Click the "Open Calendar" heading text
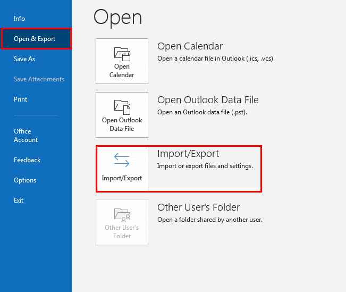 [190, 46]
